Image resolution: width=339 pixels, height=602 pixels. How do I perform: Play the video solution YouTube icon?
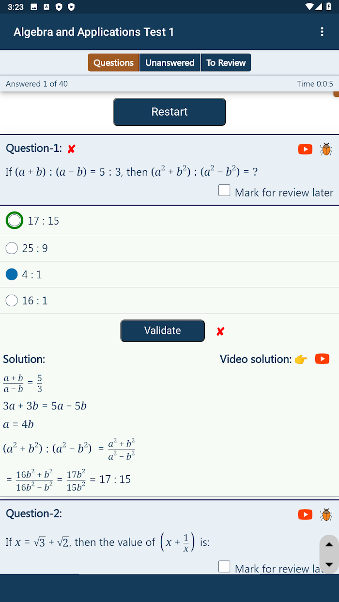click(x=322, y=359)
